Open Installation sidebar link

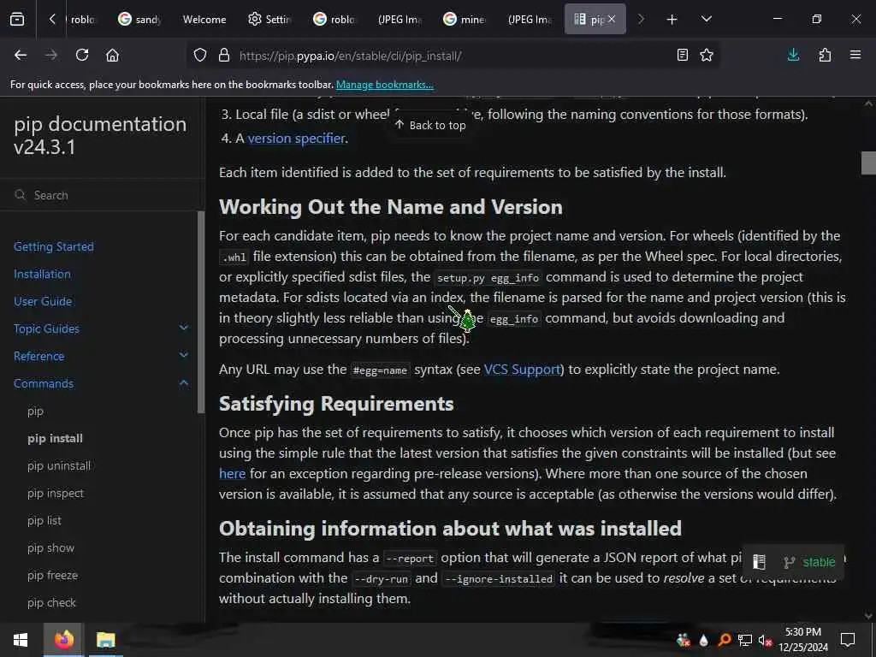(43, 274)
